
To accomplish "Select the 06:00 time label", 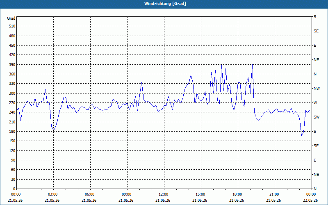I will coord(90,194).
